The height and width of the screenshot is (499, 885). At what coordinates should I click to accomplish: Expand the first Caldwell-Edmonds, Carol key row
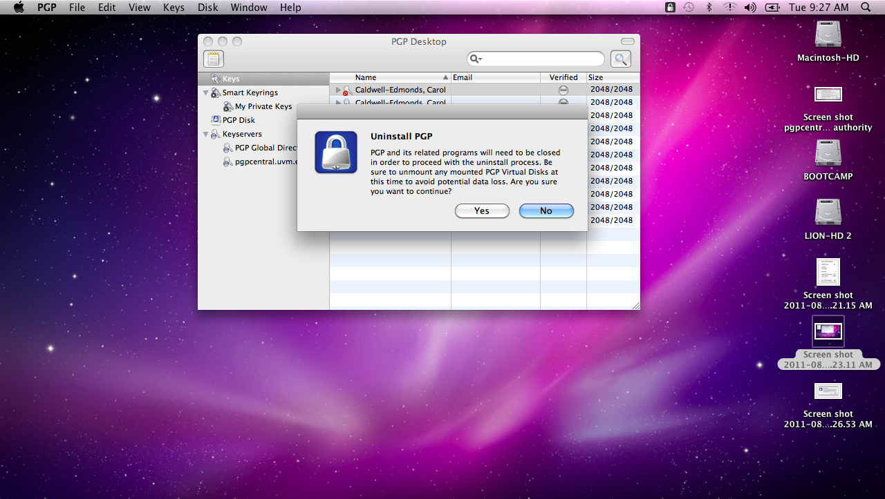[339, 90]
